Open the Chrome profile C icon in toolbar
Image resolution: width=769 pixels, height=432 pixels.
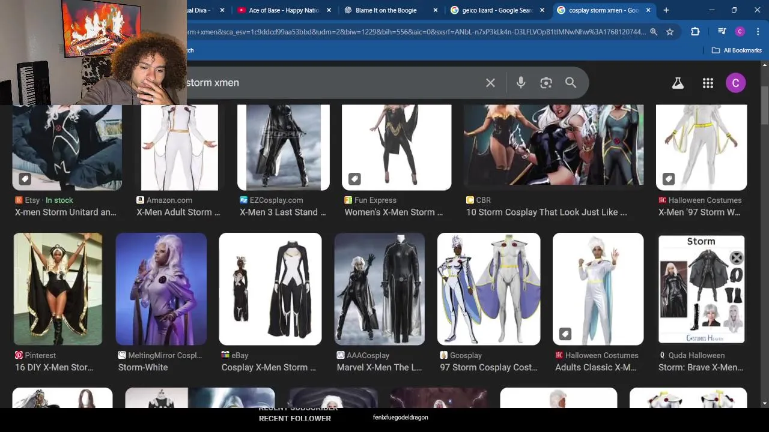[740, 32]
